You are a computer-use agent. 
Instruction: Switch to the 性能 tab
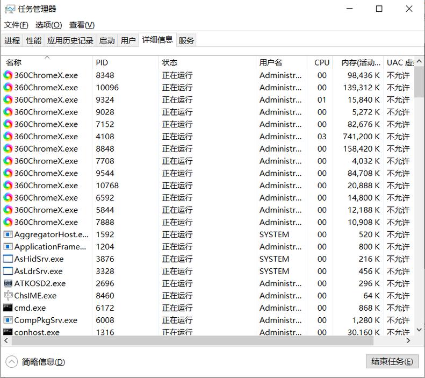tap(33, 40)
